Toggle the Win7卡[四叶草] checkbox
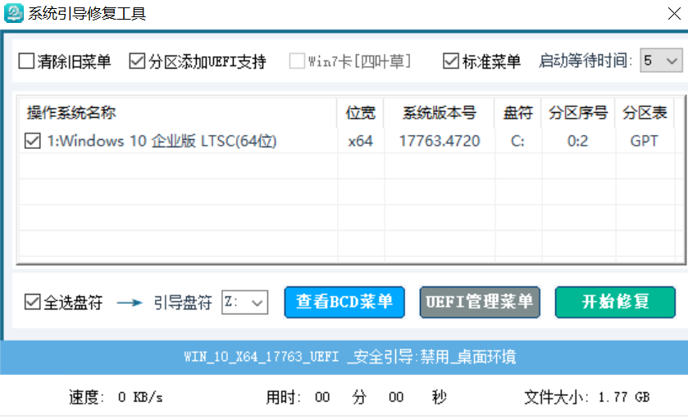 297,61
